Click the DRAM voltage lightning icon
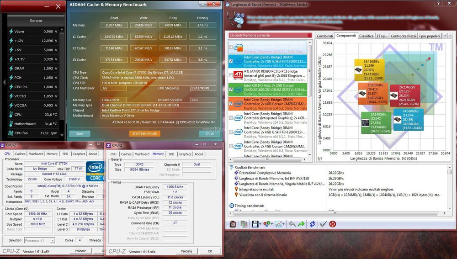The image size is (457, 259). pos(11,69)
